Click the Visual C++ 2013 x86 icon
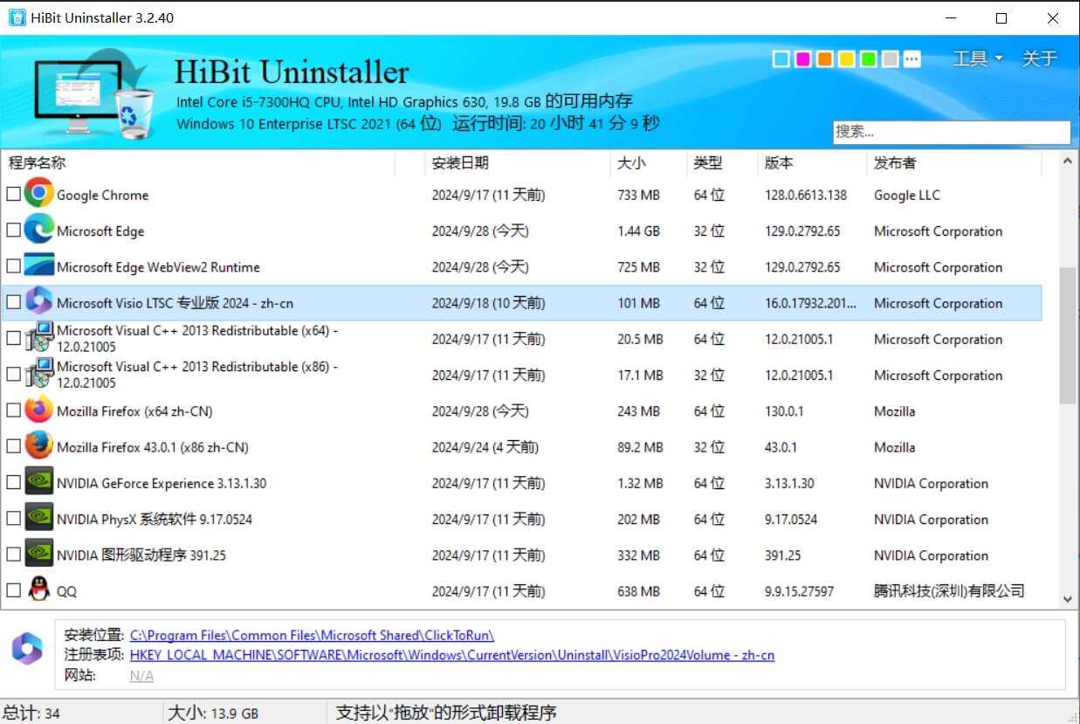Image resolution: width=1080 pixels, height=724 pixels. tap(39, 374)
